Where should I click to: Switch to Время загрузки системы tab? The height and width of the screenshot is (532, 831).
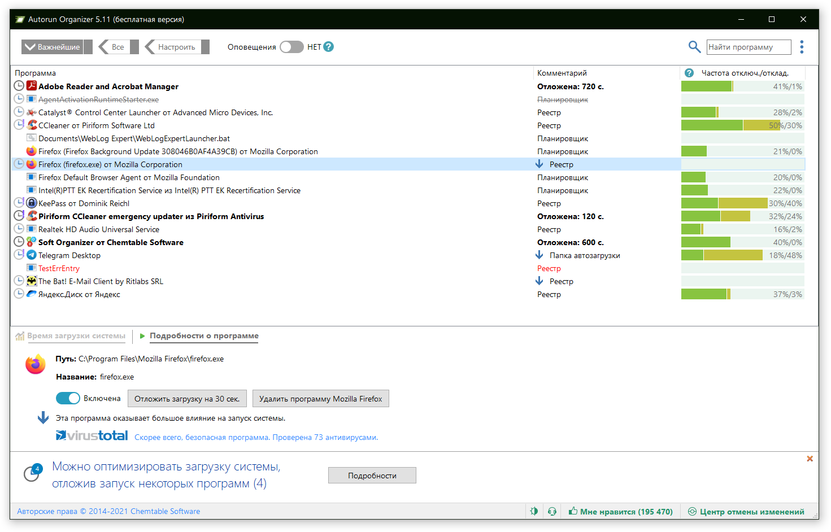[76, 335]
